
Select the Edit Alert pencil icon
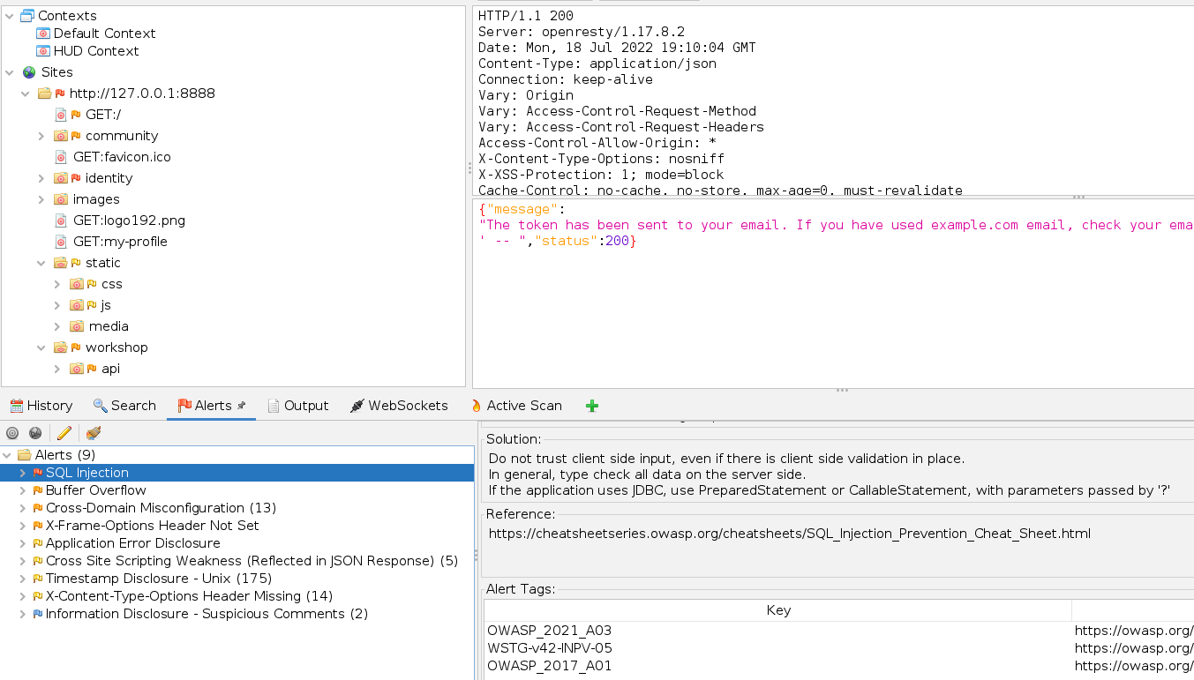(64, 432)
